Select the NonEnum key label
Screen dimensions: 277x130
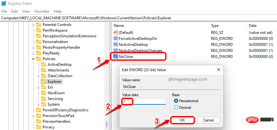click(56, 93)
